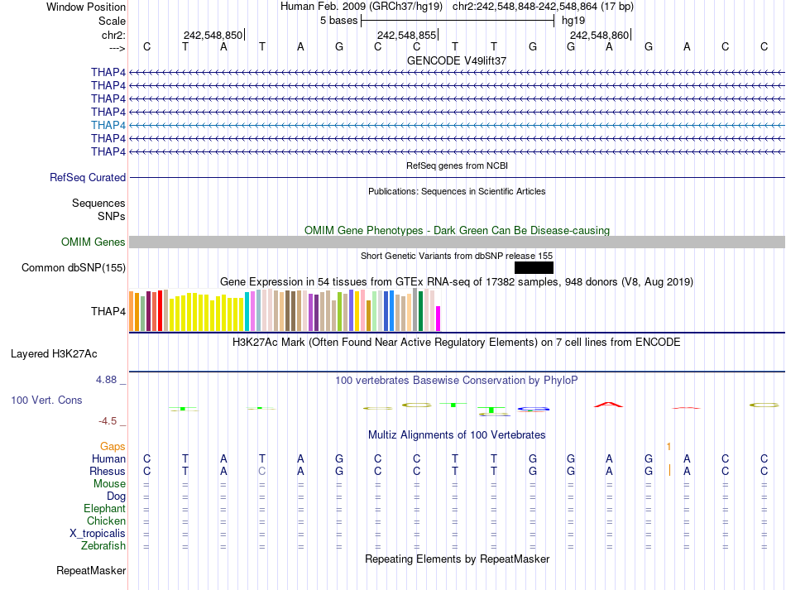Image resolution: width=786 pixels, height=590 pixels.
Task: Open Short Genetic Variants from dbSNP title
Action: (x=457, y=256)
